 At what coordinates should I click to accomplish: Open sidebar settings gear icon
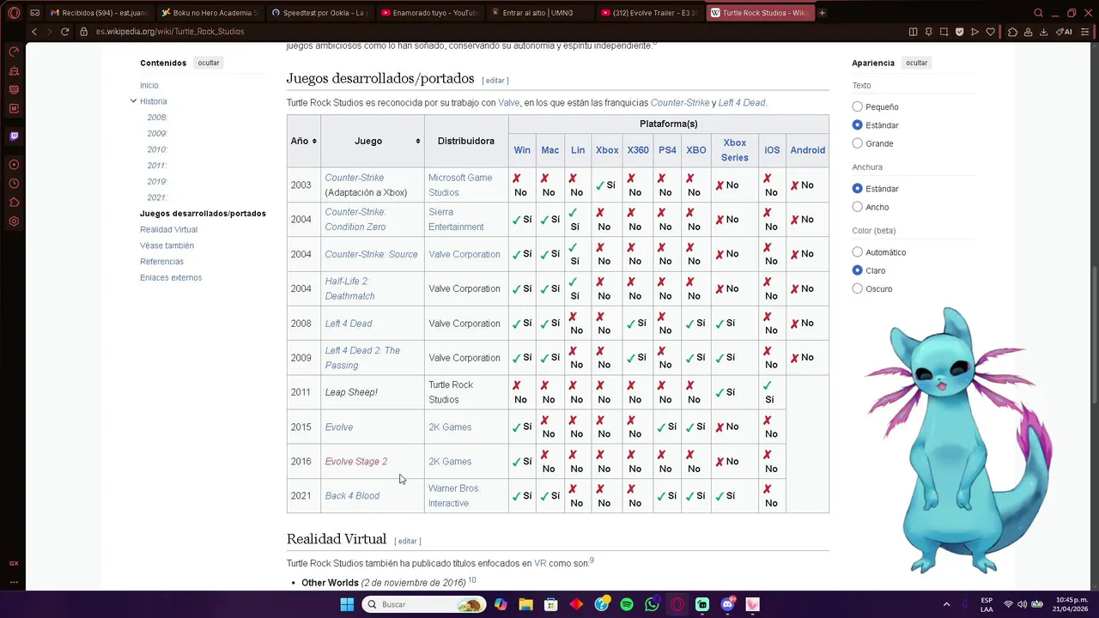14,221
